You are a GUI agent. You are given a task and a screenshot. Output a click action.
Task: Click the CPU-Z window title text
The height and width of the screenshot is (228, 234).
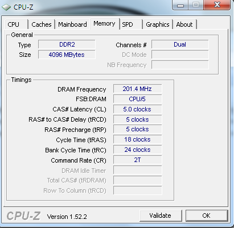(x=23, y=7)
